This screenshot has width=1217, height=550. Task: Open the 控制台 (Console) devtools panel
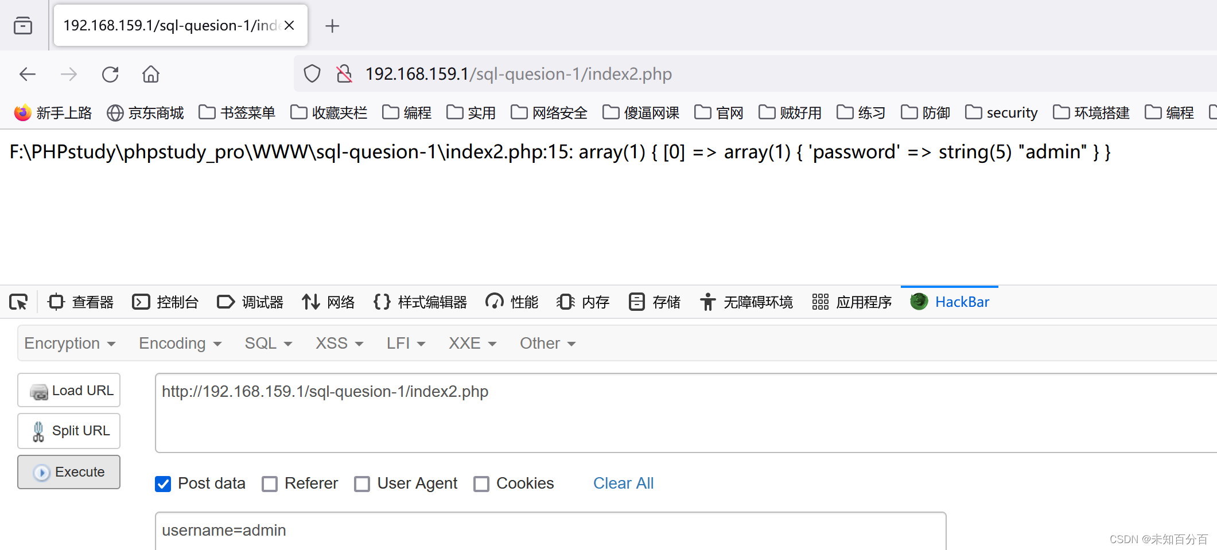(x=165, y=302)
